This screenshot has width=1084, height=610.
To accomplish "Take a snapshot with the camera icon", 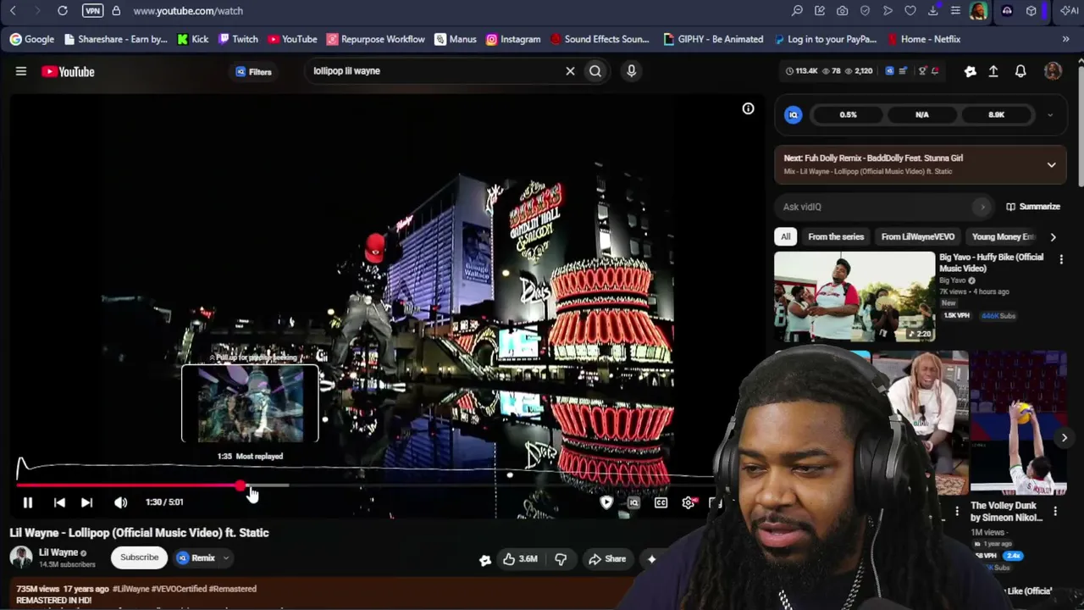I will pos(842,11).
